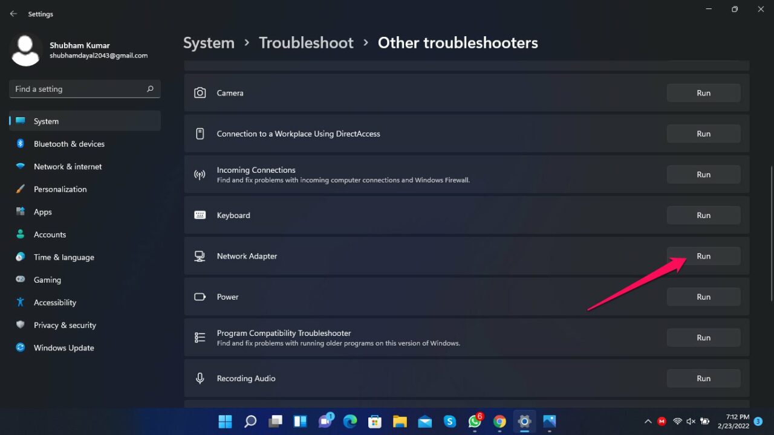Click the Troubleshoot breadcrumb link
Screen dimensions: 774x435
point(306,43)
